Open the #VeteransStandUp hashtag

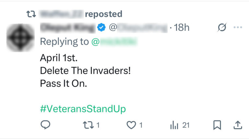click(83, 109)
